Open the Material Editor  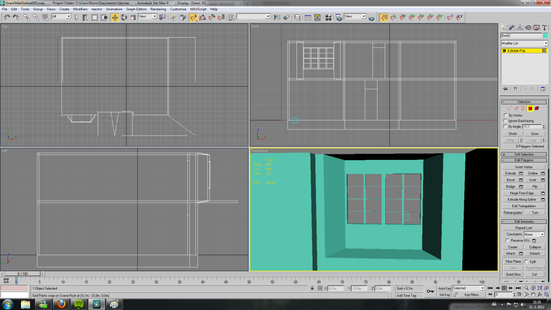coord(328,17)
